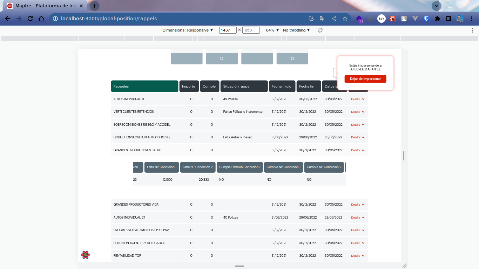This screenshot has width=479, height=269.
Task: Open a new browser tab
Action: [95, 6]
